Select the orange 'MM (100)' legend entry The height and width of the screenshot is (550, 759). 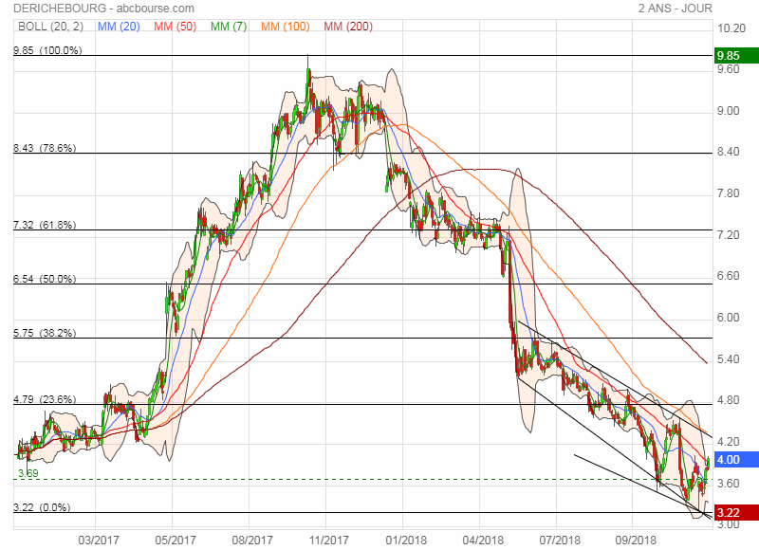coord(286,27)
